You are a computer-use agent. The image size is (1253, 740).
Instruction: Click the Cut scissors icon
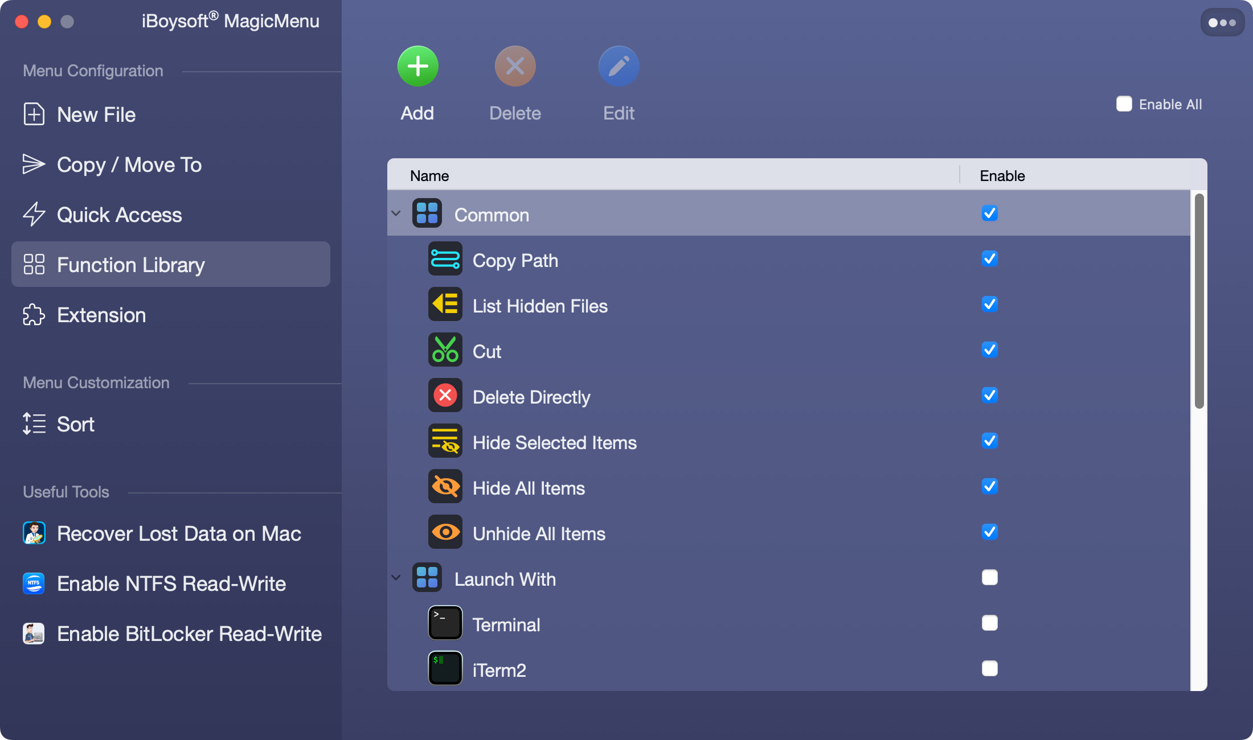[x=445, y=350]
